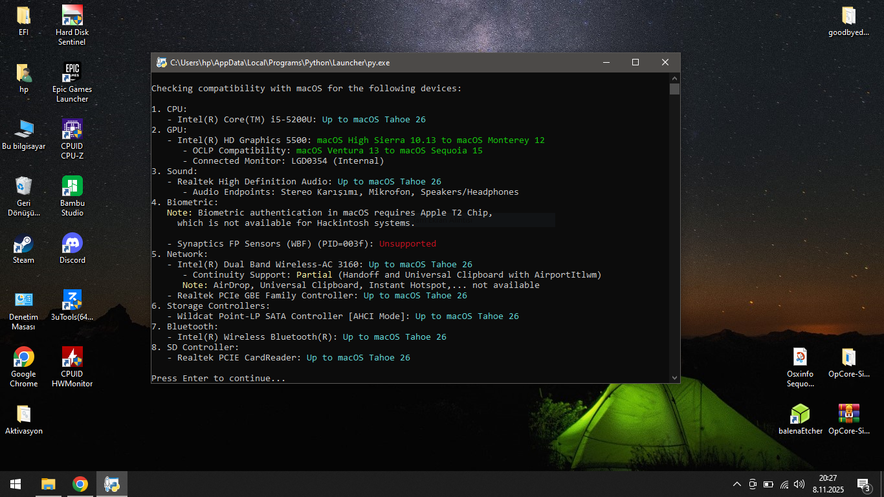
Task: Select the EFI folder on desktop
Action: pos(23,16)
